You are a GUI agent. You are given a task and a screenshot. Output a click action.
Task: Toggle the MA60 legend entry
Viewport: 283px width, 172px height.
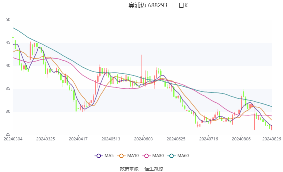click(x=178, y=156)
